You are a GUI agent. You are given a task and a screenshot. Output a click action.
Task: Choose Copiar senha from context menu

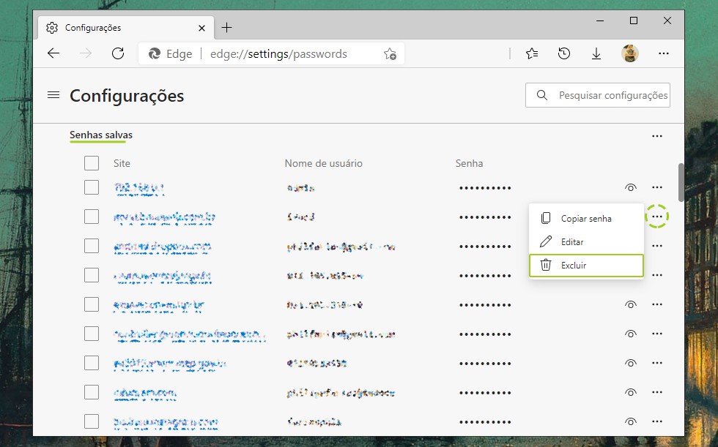coord(585,218)
